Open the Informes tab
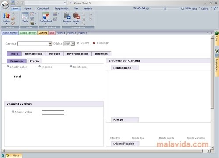219x158 pixels. point(101,54)
